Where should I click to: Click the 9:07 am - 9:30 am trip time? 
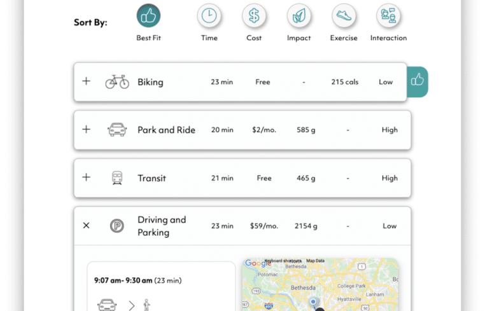click(123, 280)
